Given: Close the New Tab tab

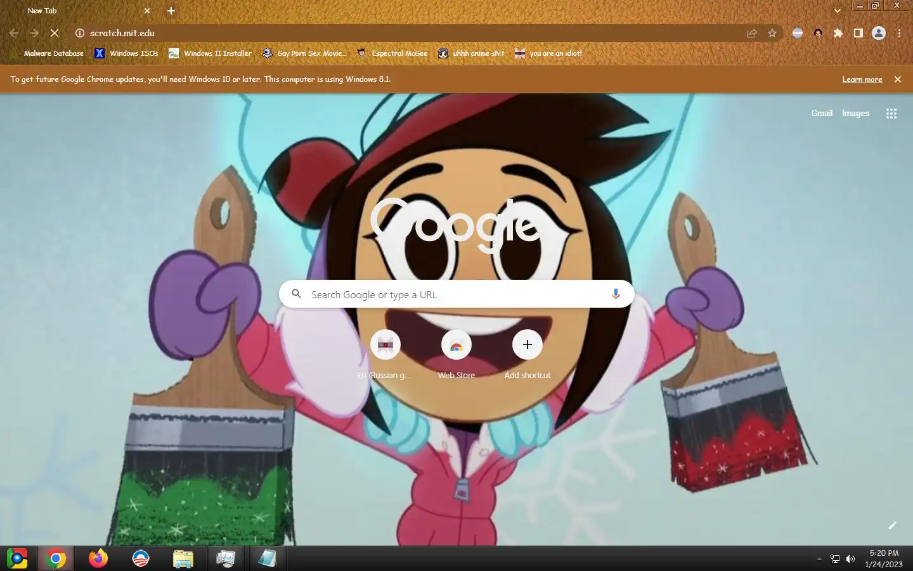Looking at the screenshot, I should point(147,11).
